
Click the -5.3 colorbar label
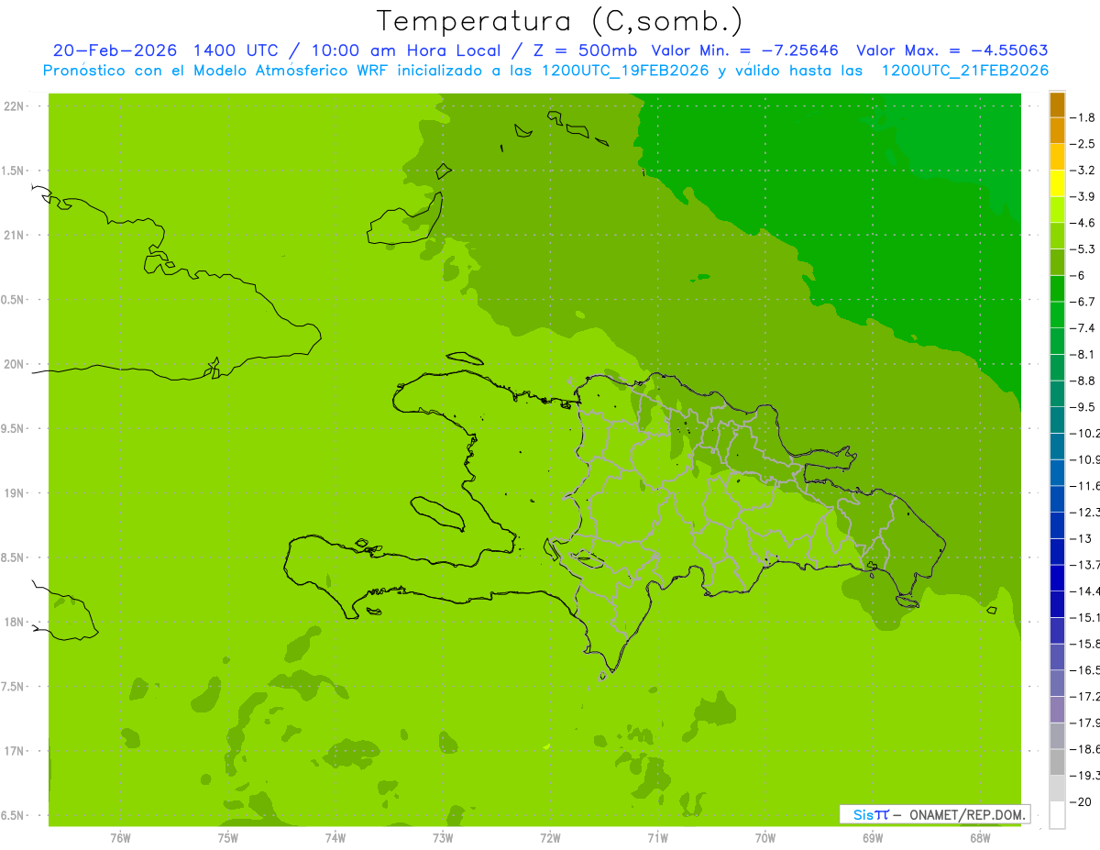[1084, 248]
